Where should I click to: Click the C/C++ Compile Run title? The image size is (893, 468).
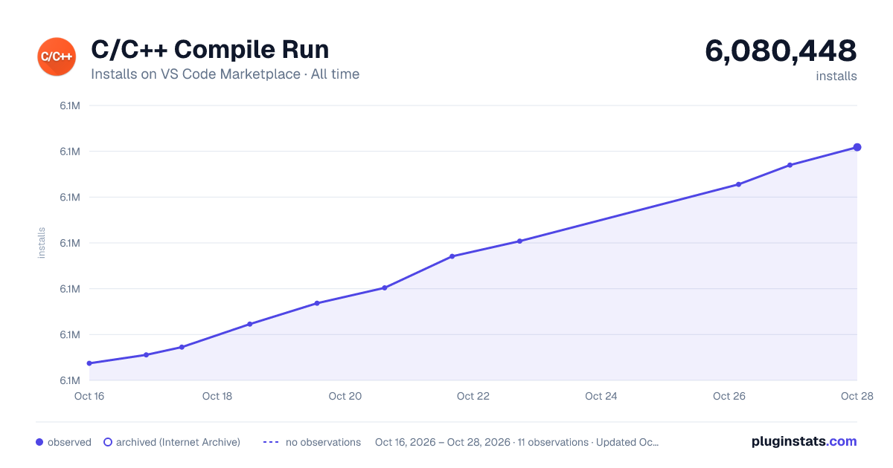tap(210, 50)
